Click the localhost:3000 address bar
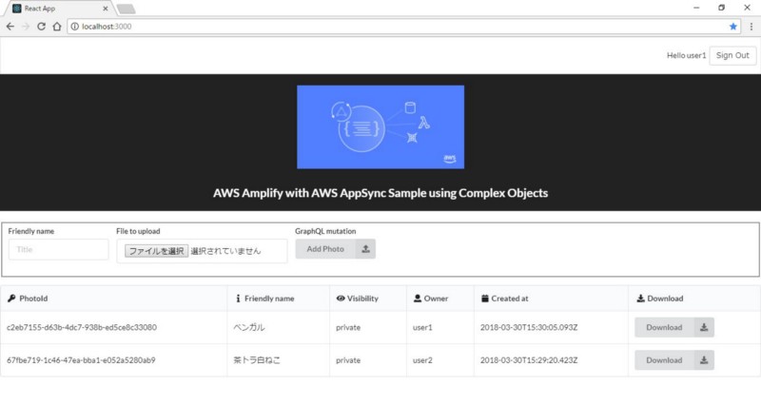The image size is (761, 405). pos(380,27)
